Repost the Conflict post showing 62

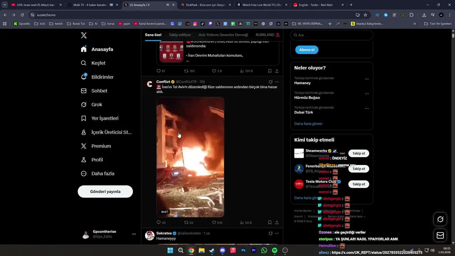click(x=189, y=223)
